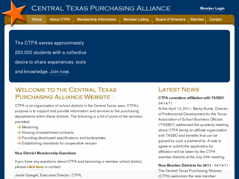Click arrow icon beside Sharing of established contracts
Viewport: 239px width, 179px height.
(x=19, y=133)
